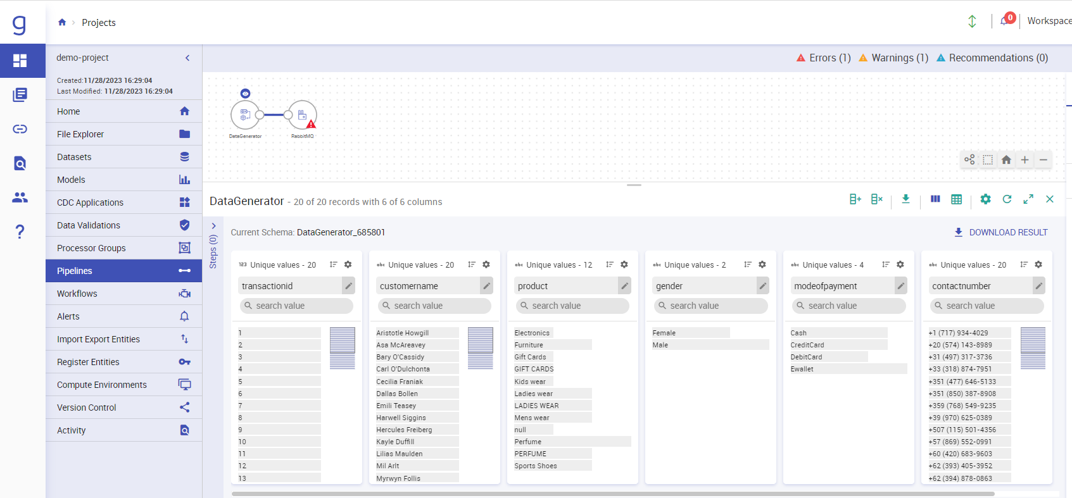Image resolution: width=1072 pixels, height=498 pixels.
Task: Click the RabbitMQ node on the canvas
Action: tap(303, 115)
